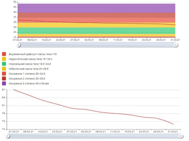The height and width of the screenshot is (141, 189).
Task: Click the left range handle under the BMI chart
Action: click(x=18, y=45)
